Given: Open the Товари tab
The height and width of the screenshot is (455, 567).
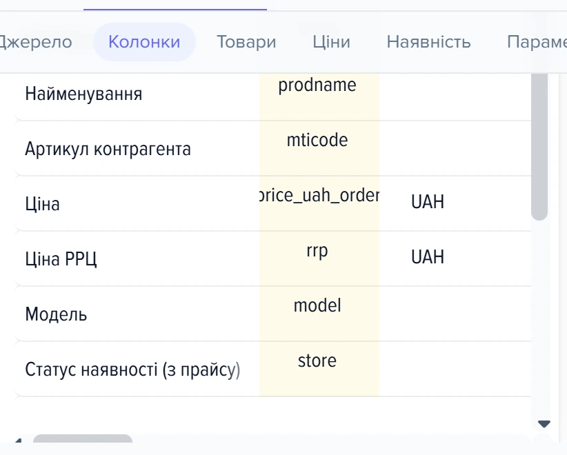Looking at the screenshot, I should tap(246, 42).
